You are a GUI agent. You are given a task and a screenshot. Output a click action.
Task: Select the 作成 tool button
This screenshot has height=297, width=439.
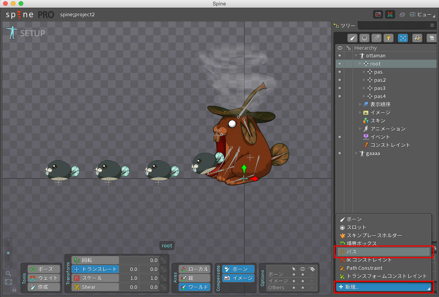tap(44, 287)
